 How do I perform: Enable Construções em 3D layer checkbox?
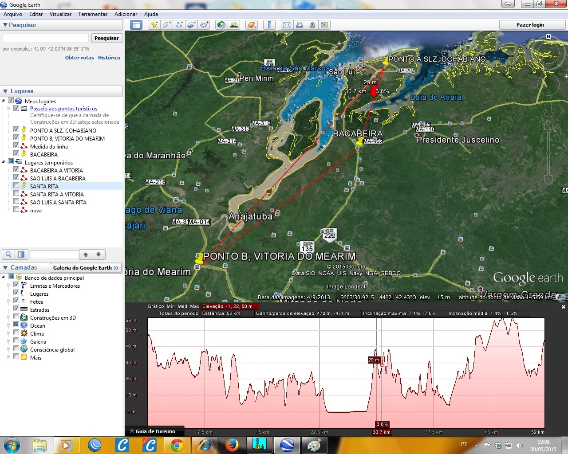(x=16, y=317)
